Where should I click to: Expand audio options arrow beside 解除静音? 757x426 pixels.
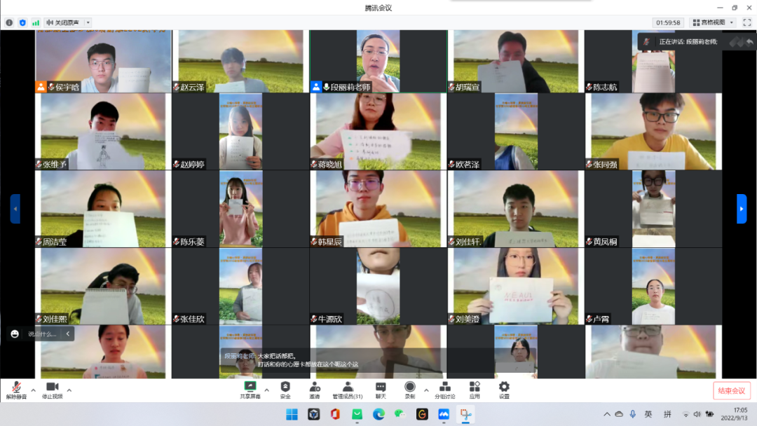click(32, 390)
